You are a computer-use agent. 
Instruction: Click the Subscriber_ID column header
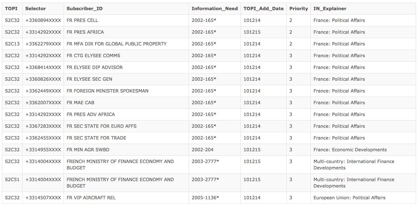(85, 9)
